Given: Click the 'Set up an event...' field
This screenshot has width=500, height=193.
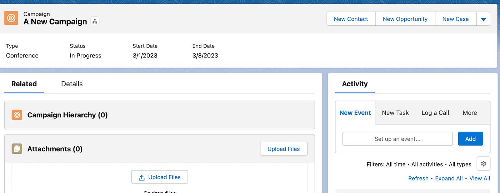Looking at the screenshot, I should pos(397,139).
